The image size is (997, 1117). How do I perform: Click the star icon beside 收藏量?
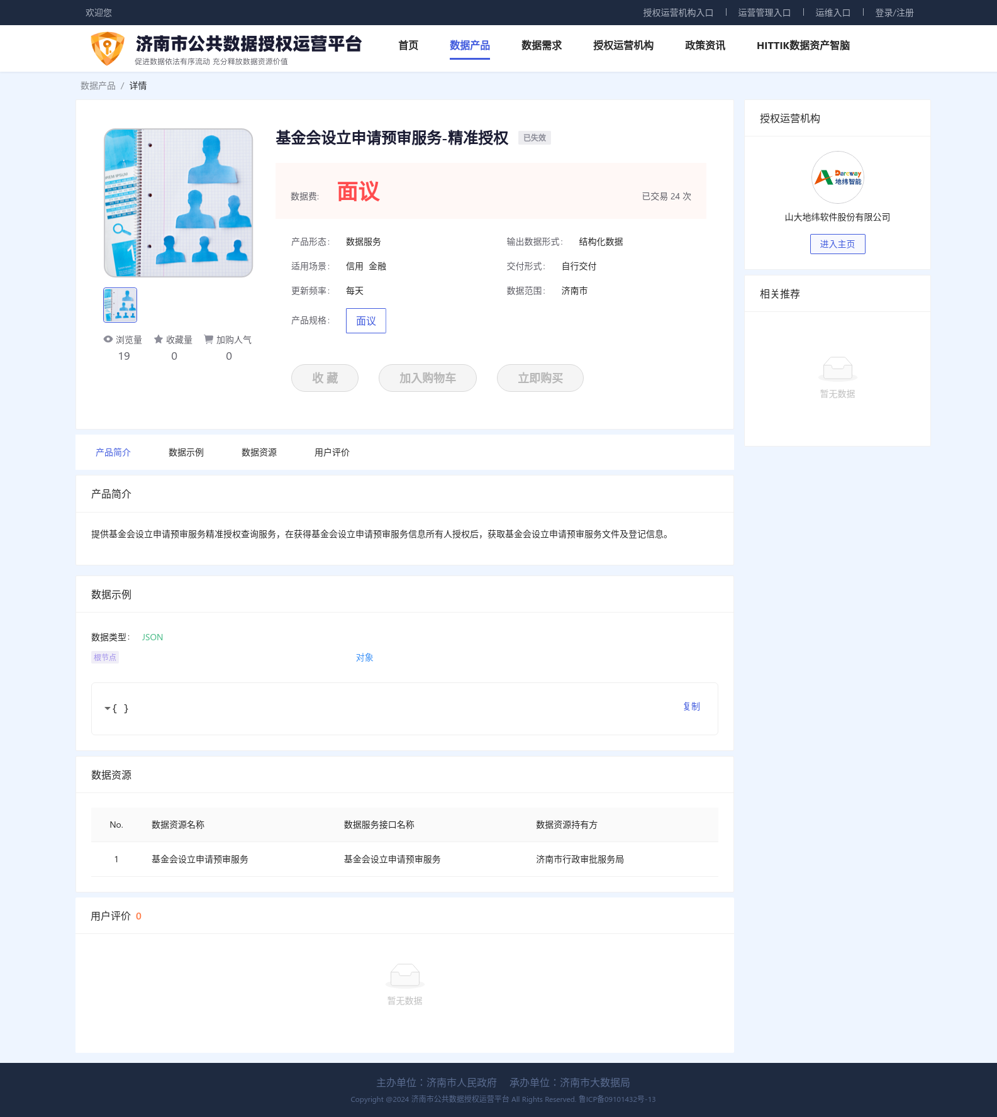click(x=159, y=339)
